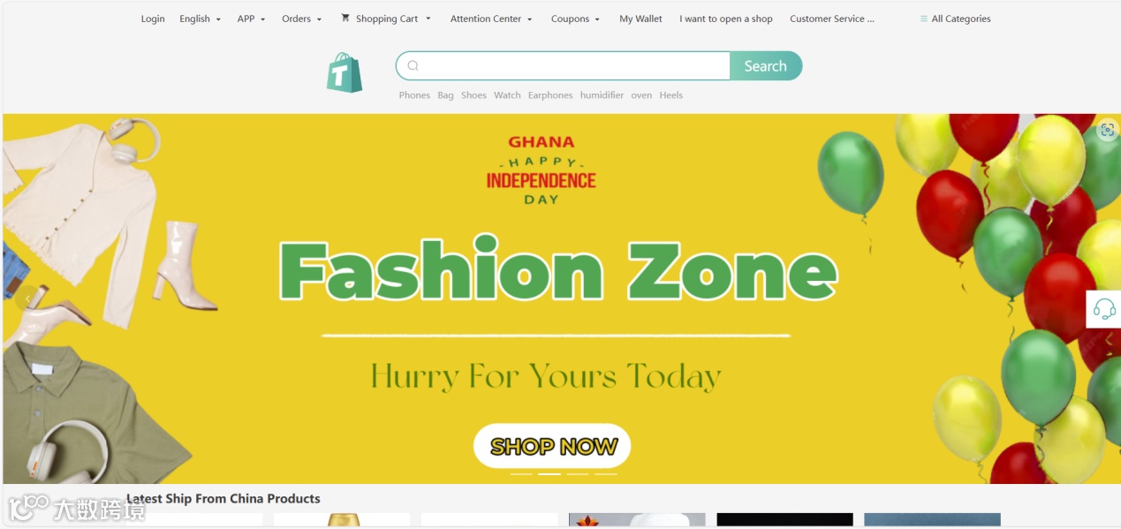Expand the English language dropdown

click(x=200, y=19)
